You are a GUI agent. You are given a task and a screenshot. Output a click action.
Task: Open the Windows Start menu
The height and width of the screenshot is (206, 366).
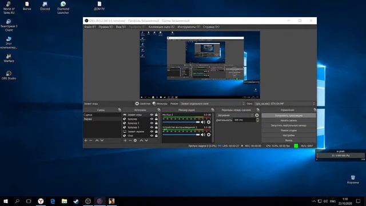click(x=5, y=201)
